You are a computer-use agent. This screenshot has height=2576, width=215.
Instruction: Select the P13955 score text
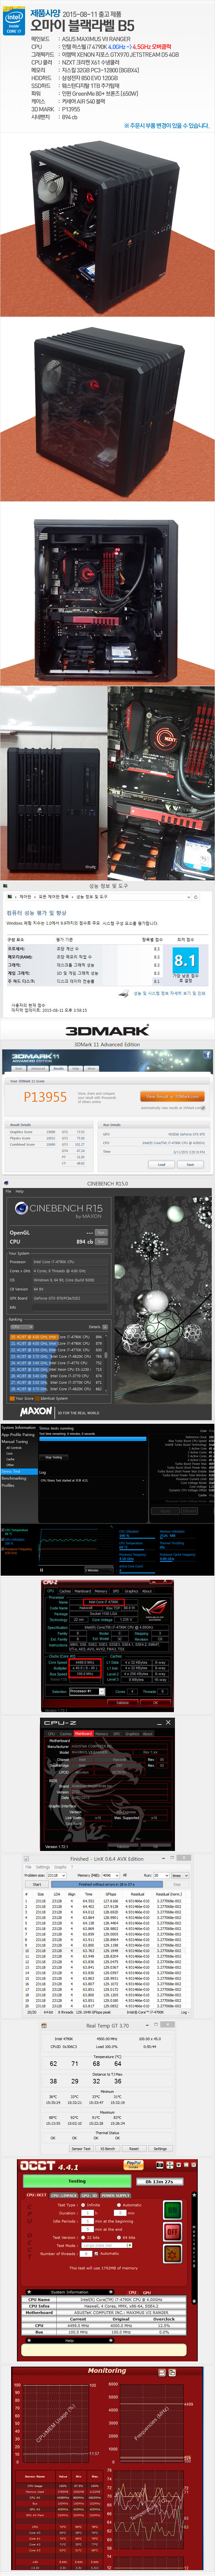[45, 1097]
